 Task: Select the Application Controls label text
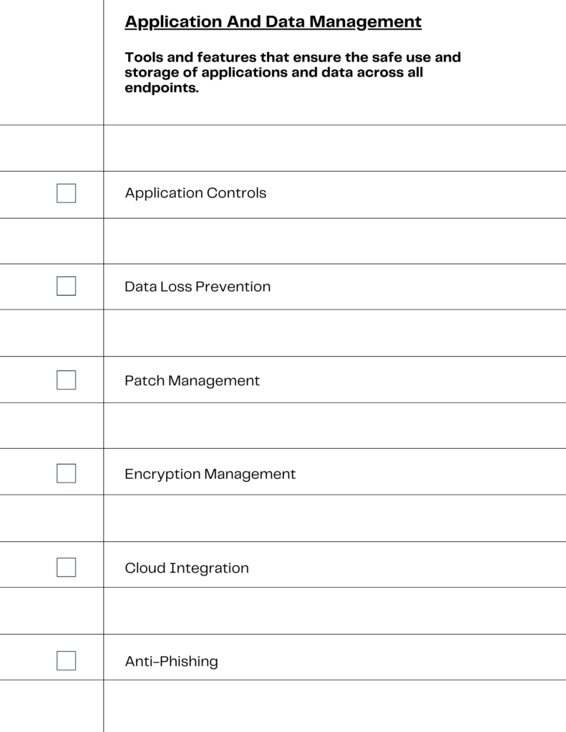[195, 193]
